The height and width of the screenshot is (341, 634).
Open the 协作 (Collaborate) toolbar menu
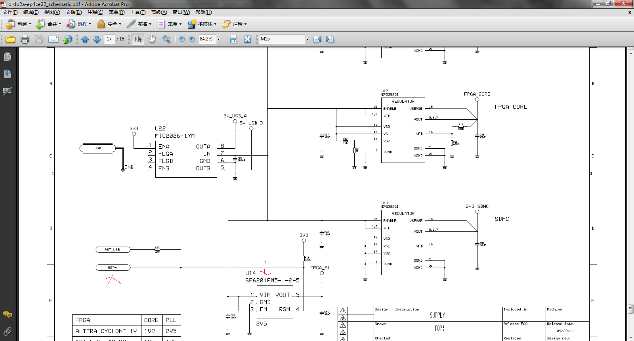point(78,24)
